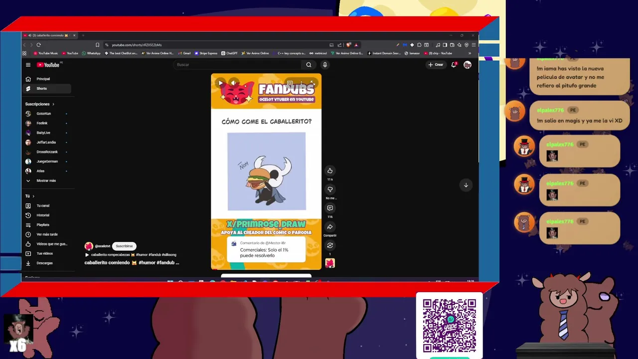
Task: Show more bookmarks with the overflow chevron
Action: (x=470, y=53)
